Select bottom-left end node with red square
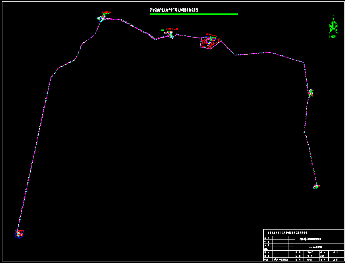 coord(19,233)
